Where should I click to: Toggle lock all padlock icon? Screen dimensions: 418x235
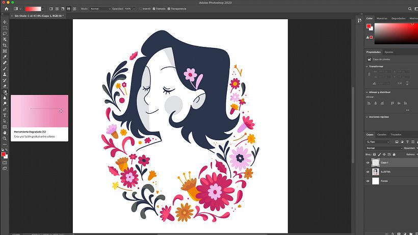[394, 154]
